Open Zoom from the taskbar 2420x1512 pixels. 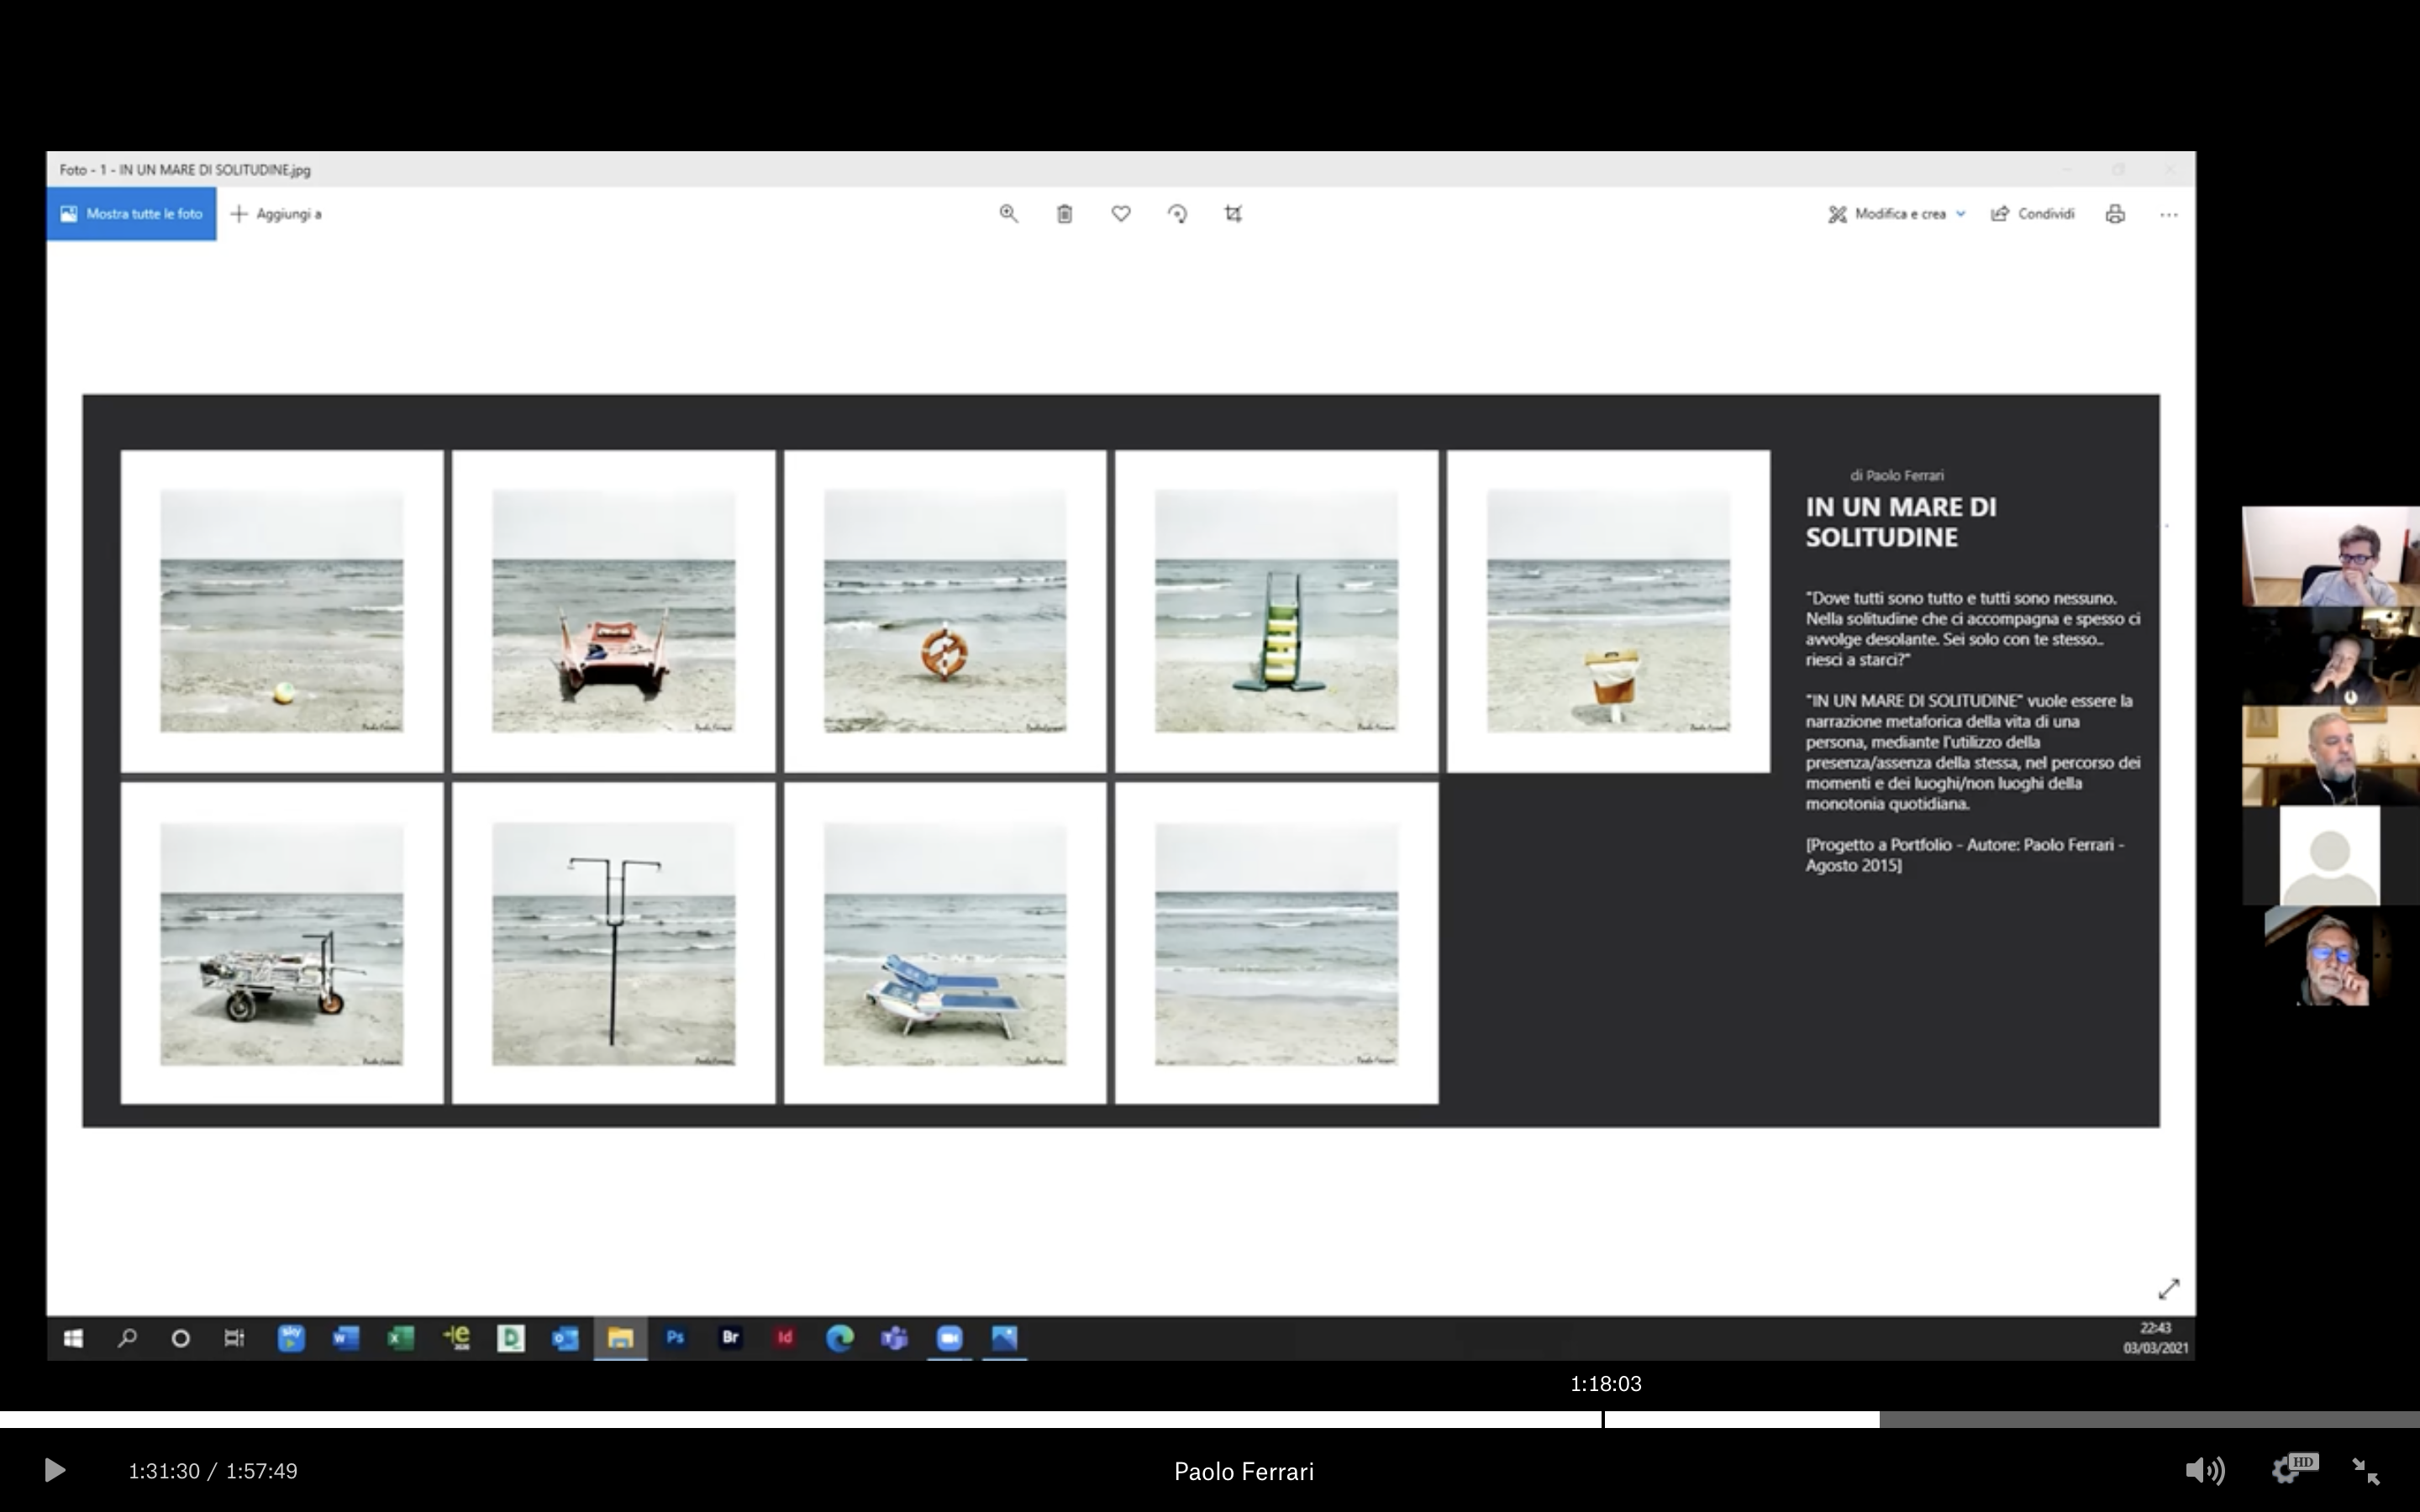[x=949, y=1338]
